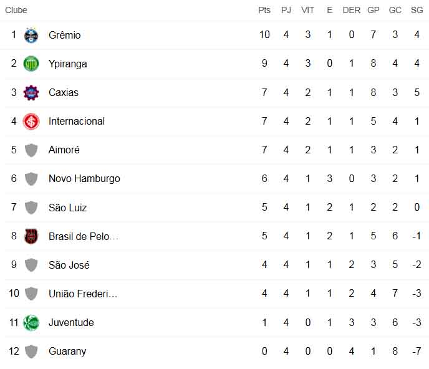429x369 pixels.
Task: Open the Grêmio team name link
Action: [x=65, y=36]
